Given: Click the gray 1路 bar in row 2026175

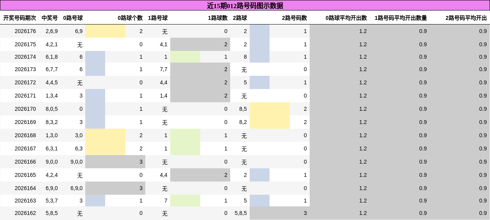Looking at the screenshot, I should coord(200,44).
